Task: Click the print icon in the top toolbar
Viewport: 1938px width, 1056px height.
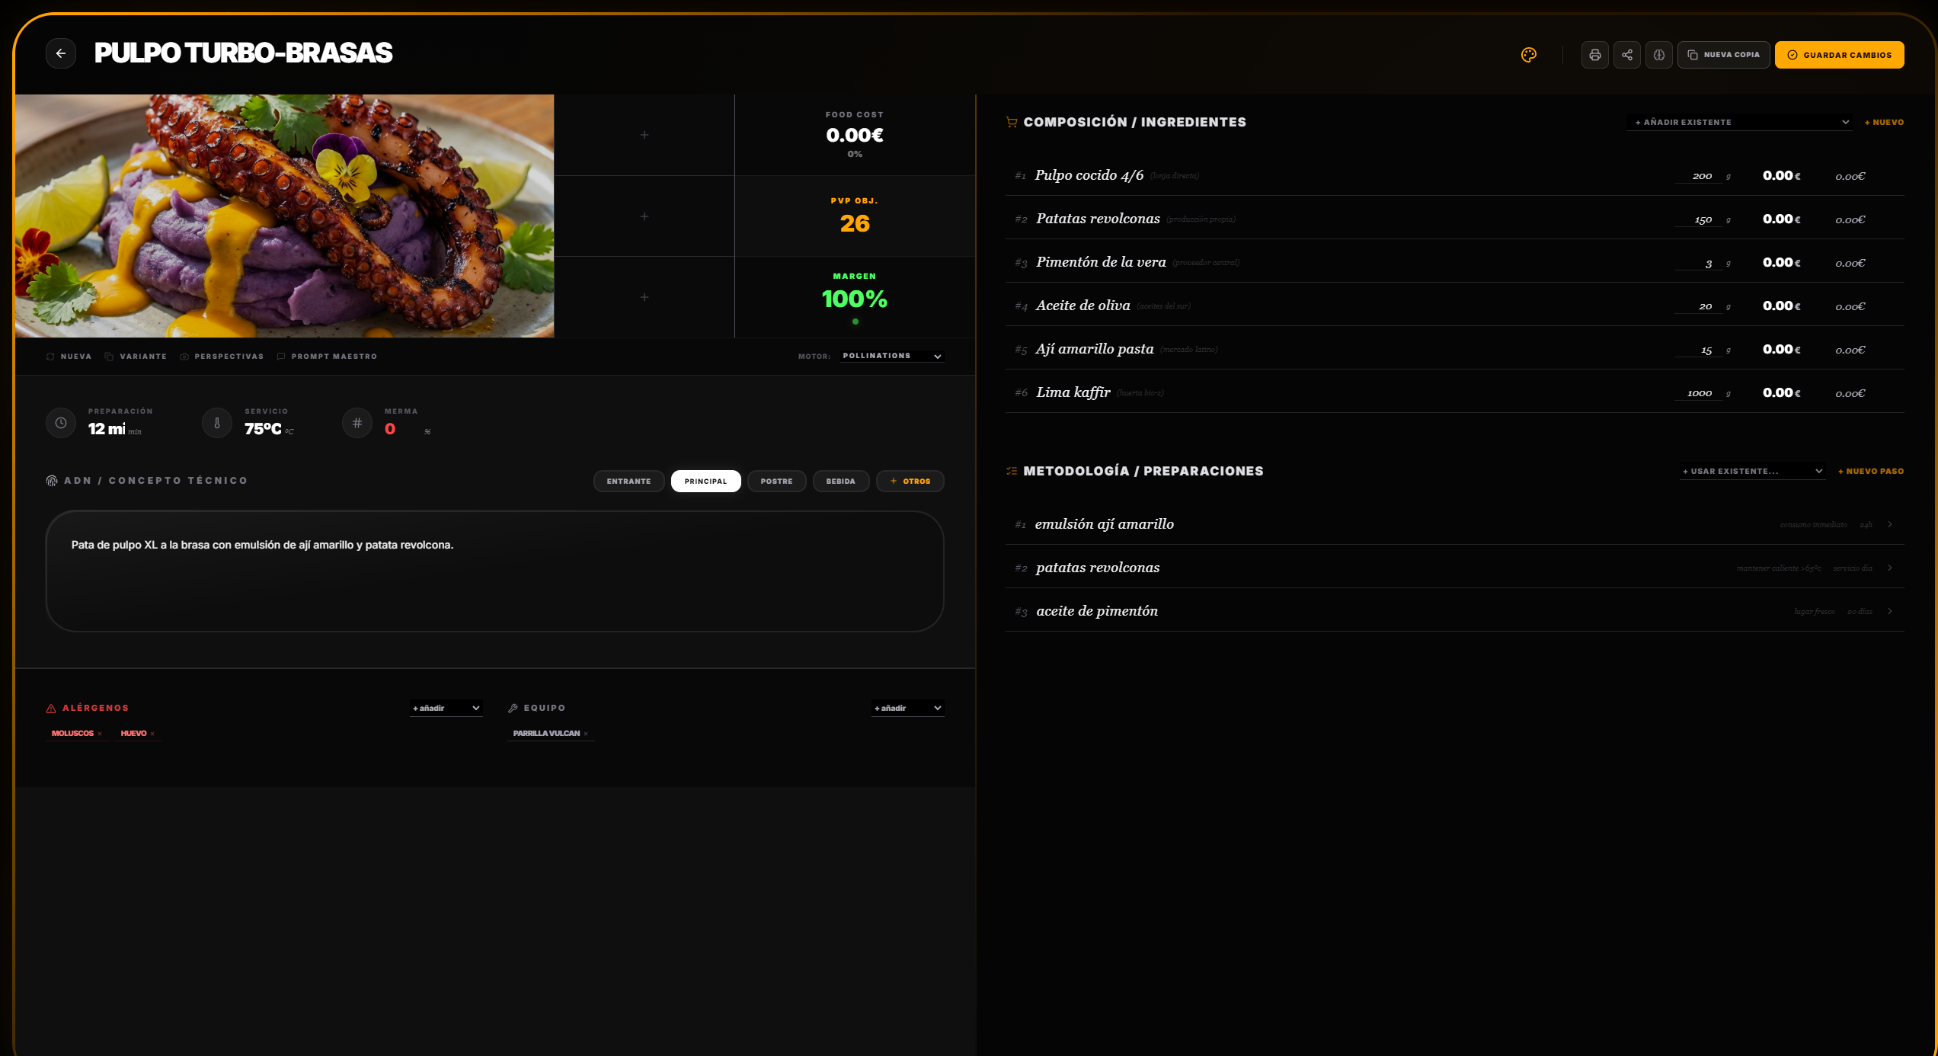Action: pyautogui.click(x=1594, y=54)
